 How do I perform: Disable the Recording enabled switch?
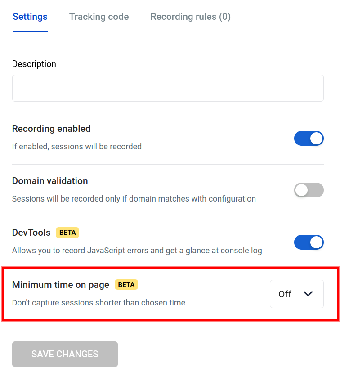(x=309, y=139)
